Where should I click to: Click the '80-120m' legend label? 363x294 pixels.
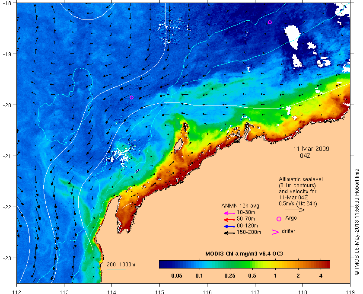pyautogui.click(x=247, y=226)
